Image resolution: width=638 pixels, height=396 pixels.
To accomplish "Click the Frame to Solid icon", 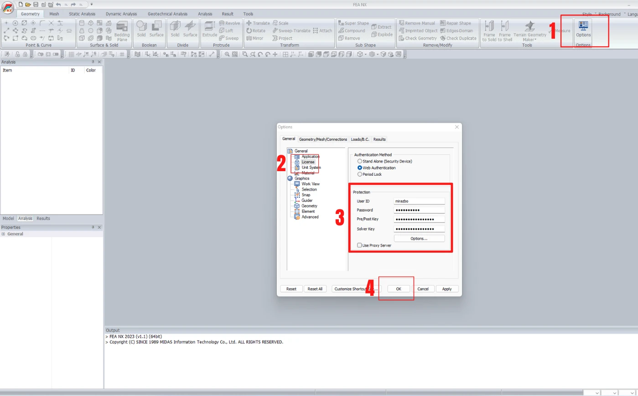I will (489, 31).
